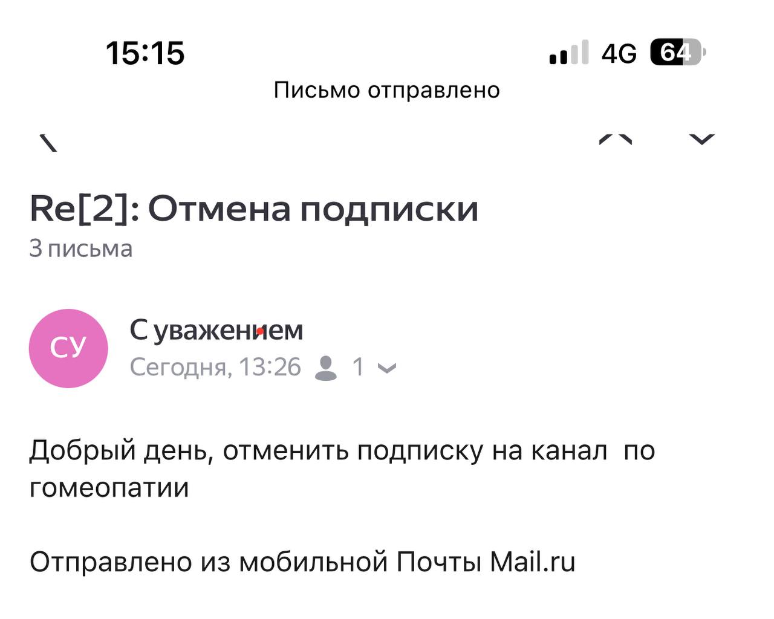Tap the word 'гомеопатии' in the message

[x=109, y=487]
